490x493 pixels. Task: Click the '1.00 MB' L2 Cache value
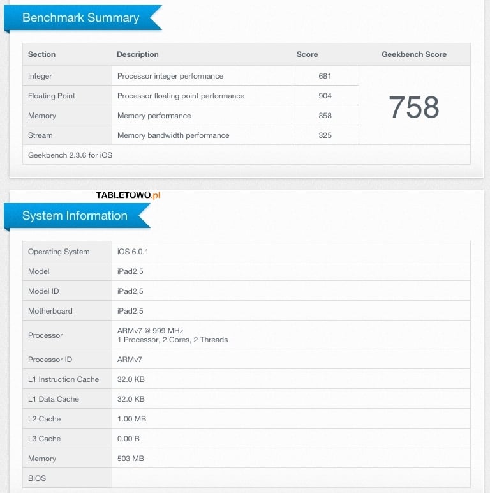tap(131, 419)
